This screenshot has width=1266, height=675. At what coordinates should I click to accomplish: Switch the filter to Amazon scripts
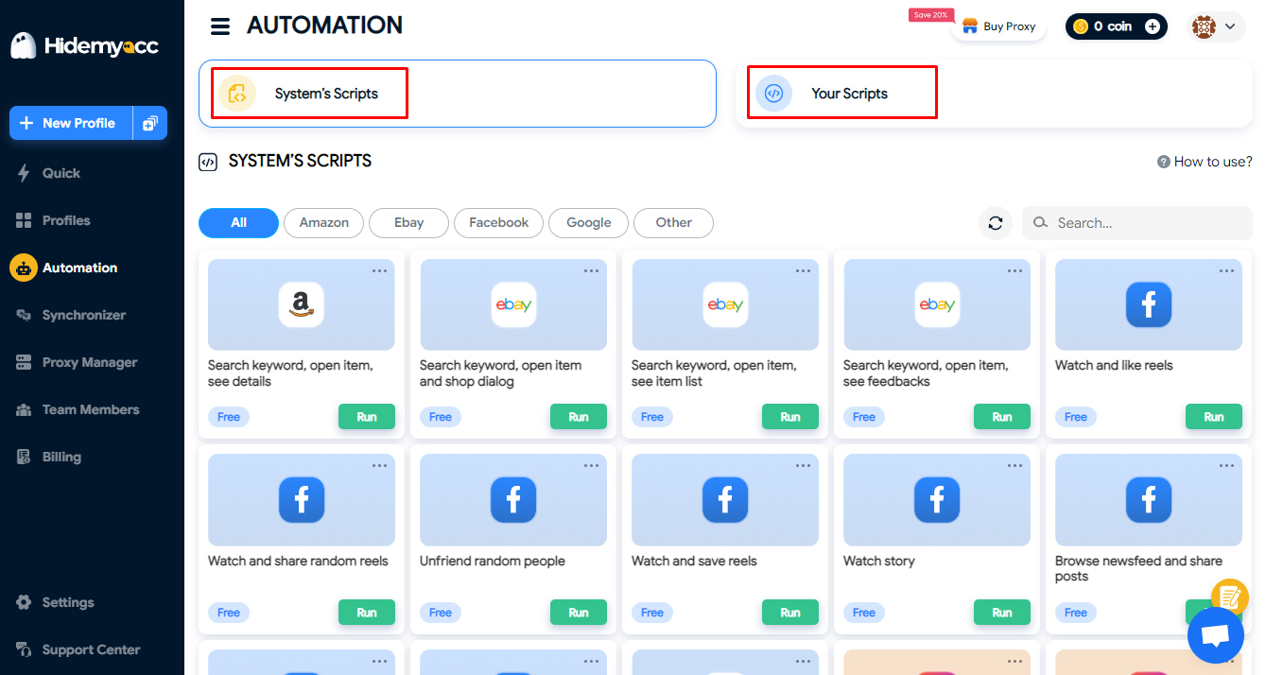point(323,222)
